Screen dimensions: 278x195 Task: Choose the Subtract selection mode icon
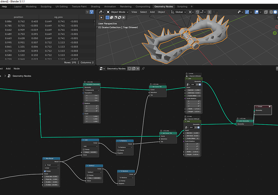click(115, 17)
